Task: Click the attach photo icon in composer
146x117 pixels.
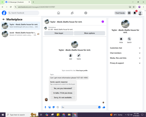Action: pyautogui.click(x=50, y=107)
